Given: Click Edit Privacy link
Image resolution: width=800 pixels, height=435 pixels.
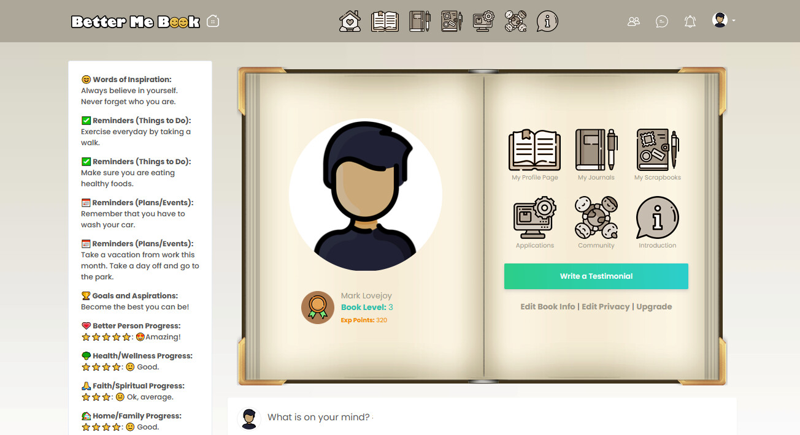Looking at the screenshot, I should click(606, 307).
